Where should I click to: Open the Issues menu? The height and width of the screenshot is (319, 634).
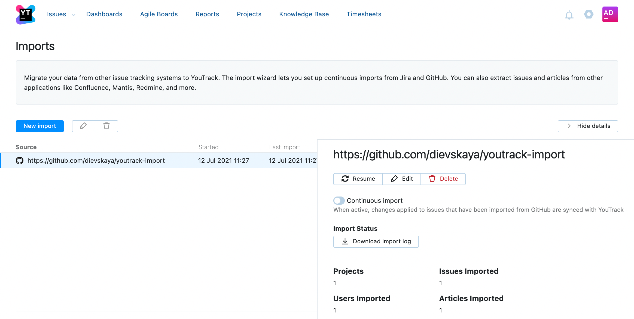(x=56, y=14)
